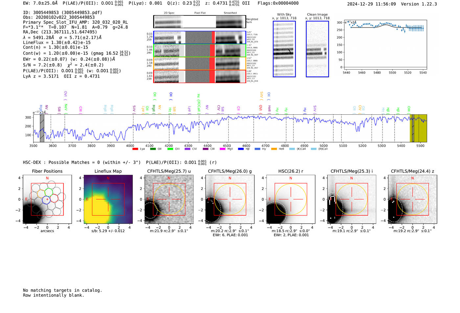
Task: Select the orange-bordered fiber spectrum row
Action: point(199,63)
